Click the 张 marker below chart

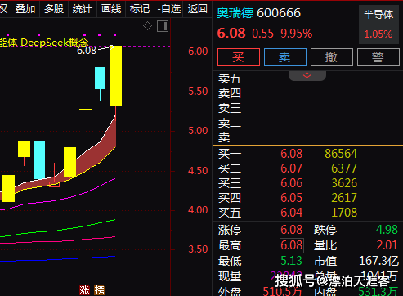click(84, 290)
